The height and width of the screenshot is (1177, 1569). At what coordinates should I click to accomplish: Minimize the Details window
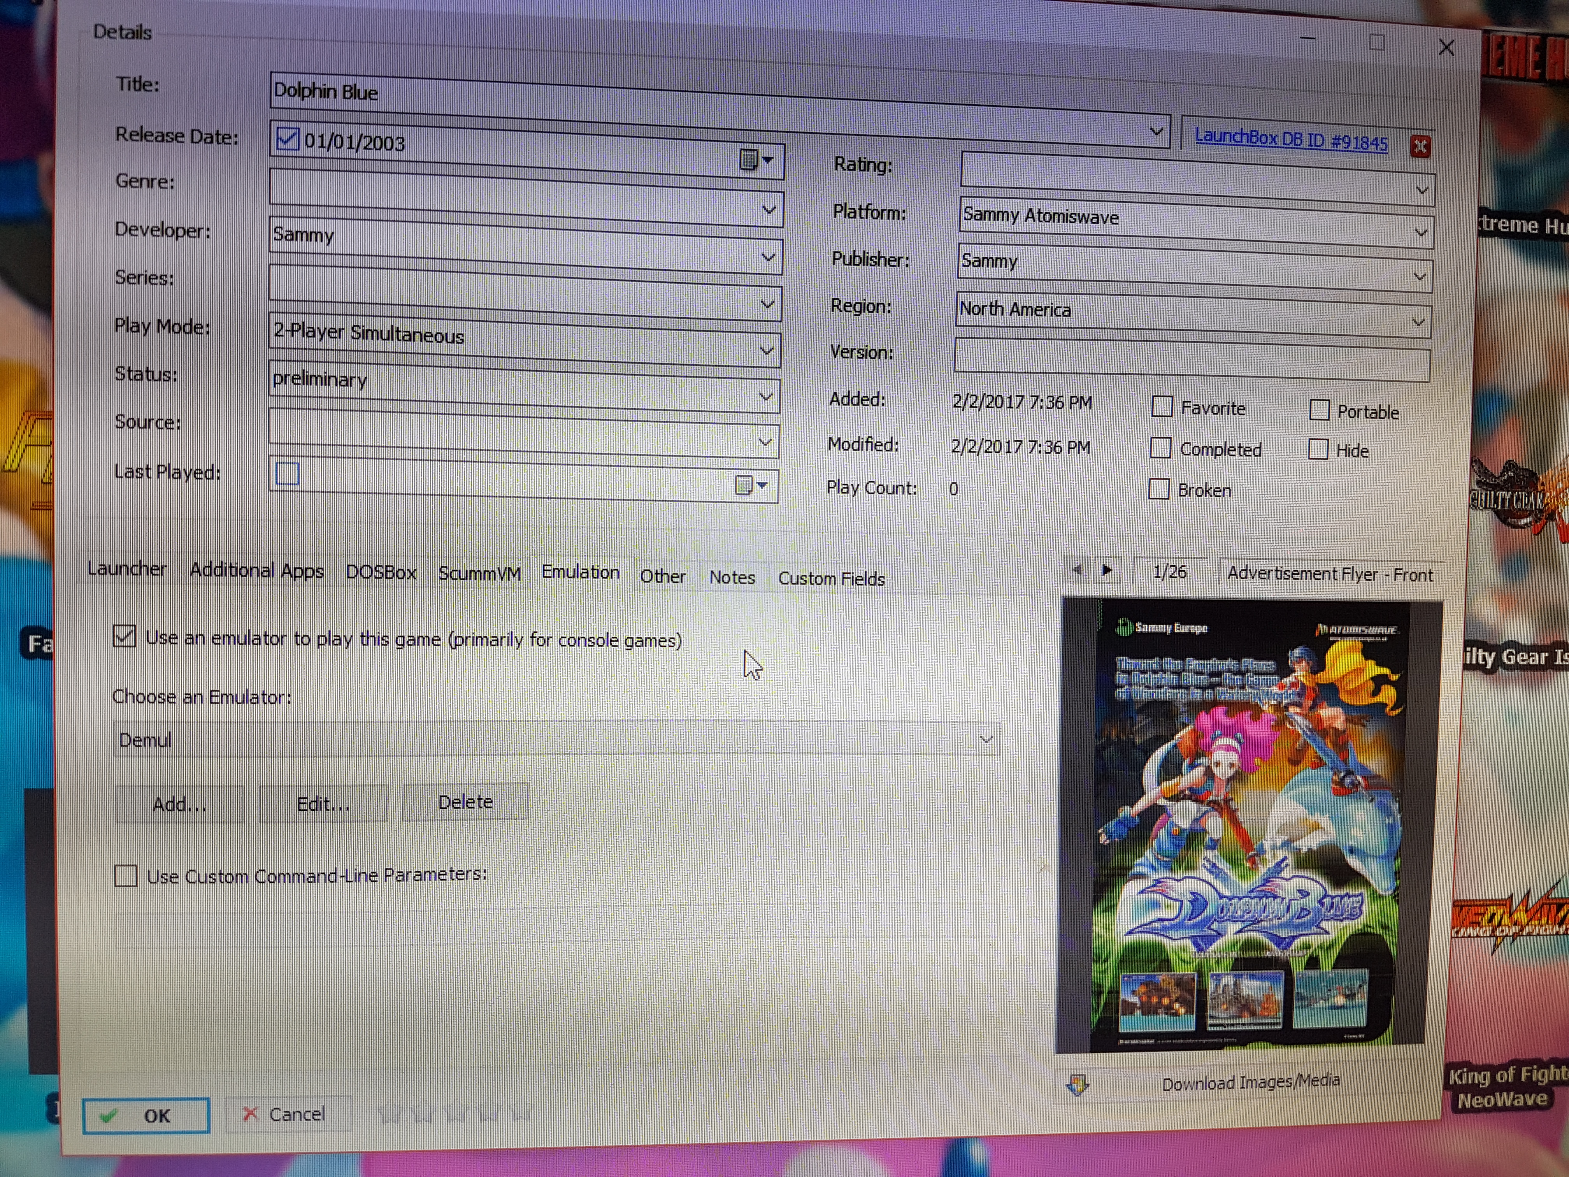tap(1308, 38)
